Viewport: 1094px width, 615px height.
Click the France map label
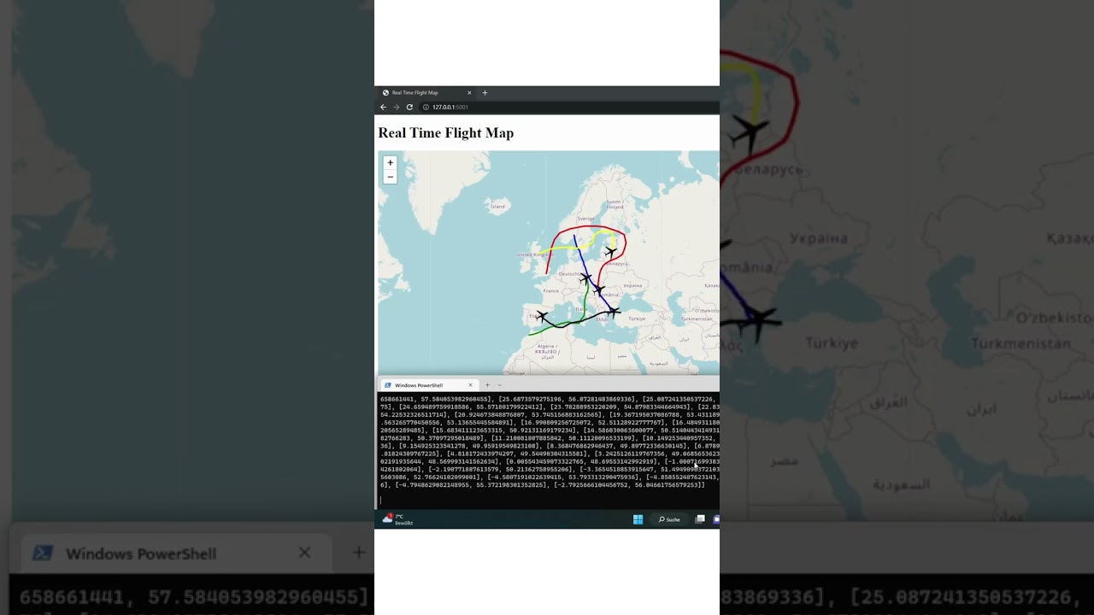pyautogui.click(x=551, y=290)
